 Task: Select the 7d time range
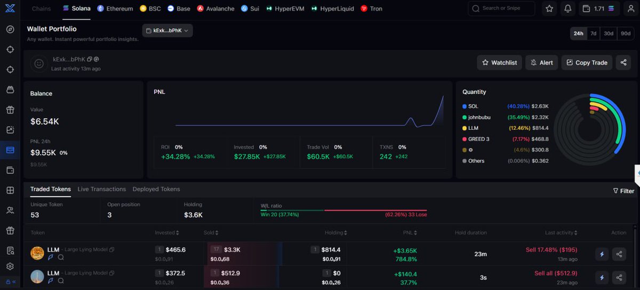pos(593,33)
